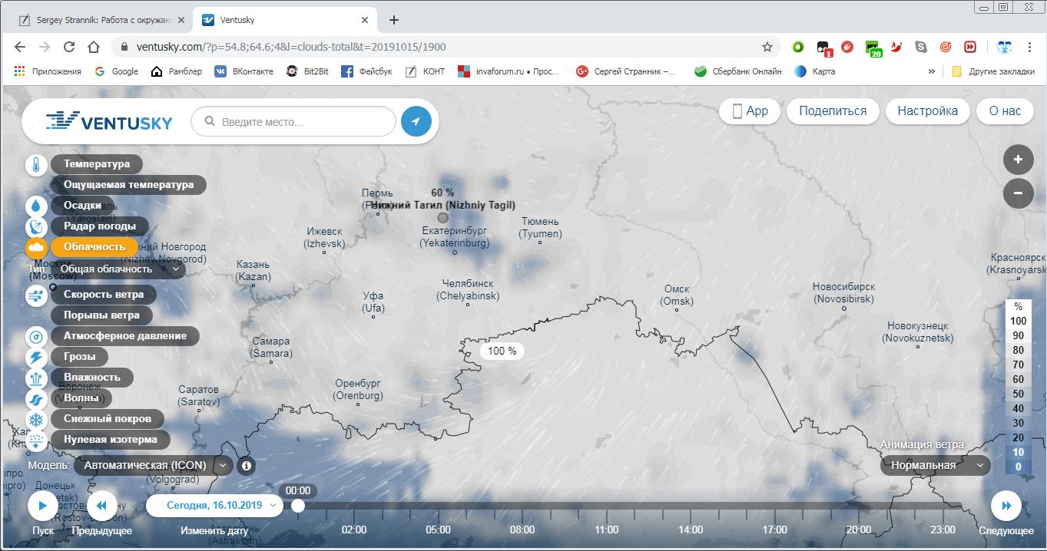Advance to the Следующее time step

(x=1006, y=505)
